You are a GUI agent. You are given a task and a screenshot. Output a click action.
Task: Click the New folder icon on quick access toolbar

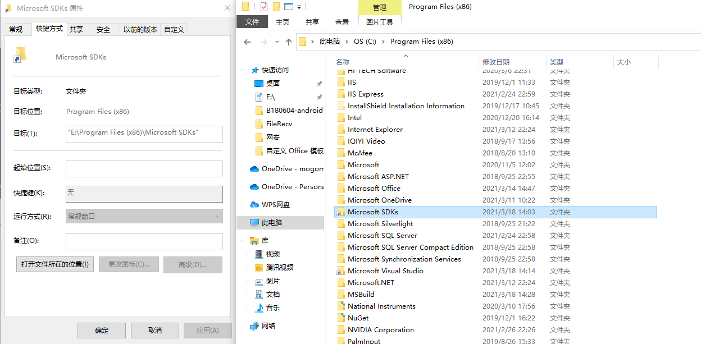click(x=276, y=7)
